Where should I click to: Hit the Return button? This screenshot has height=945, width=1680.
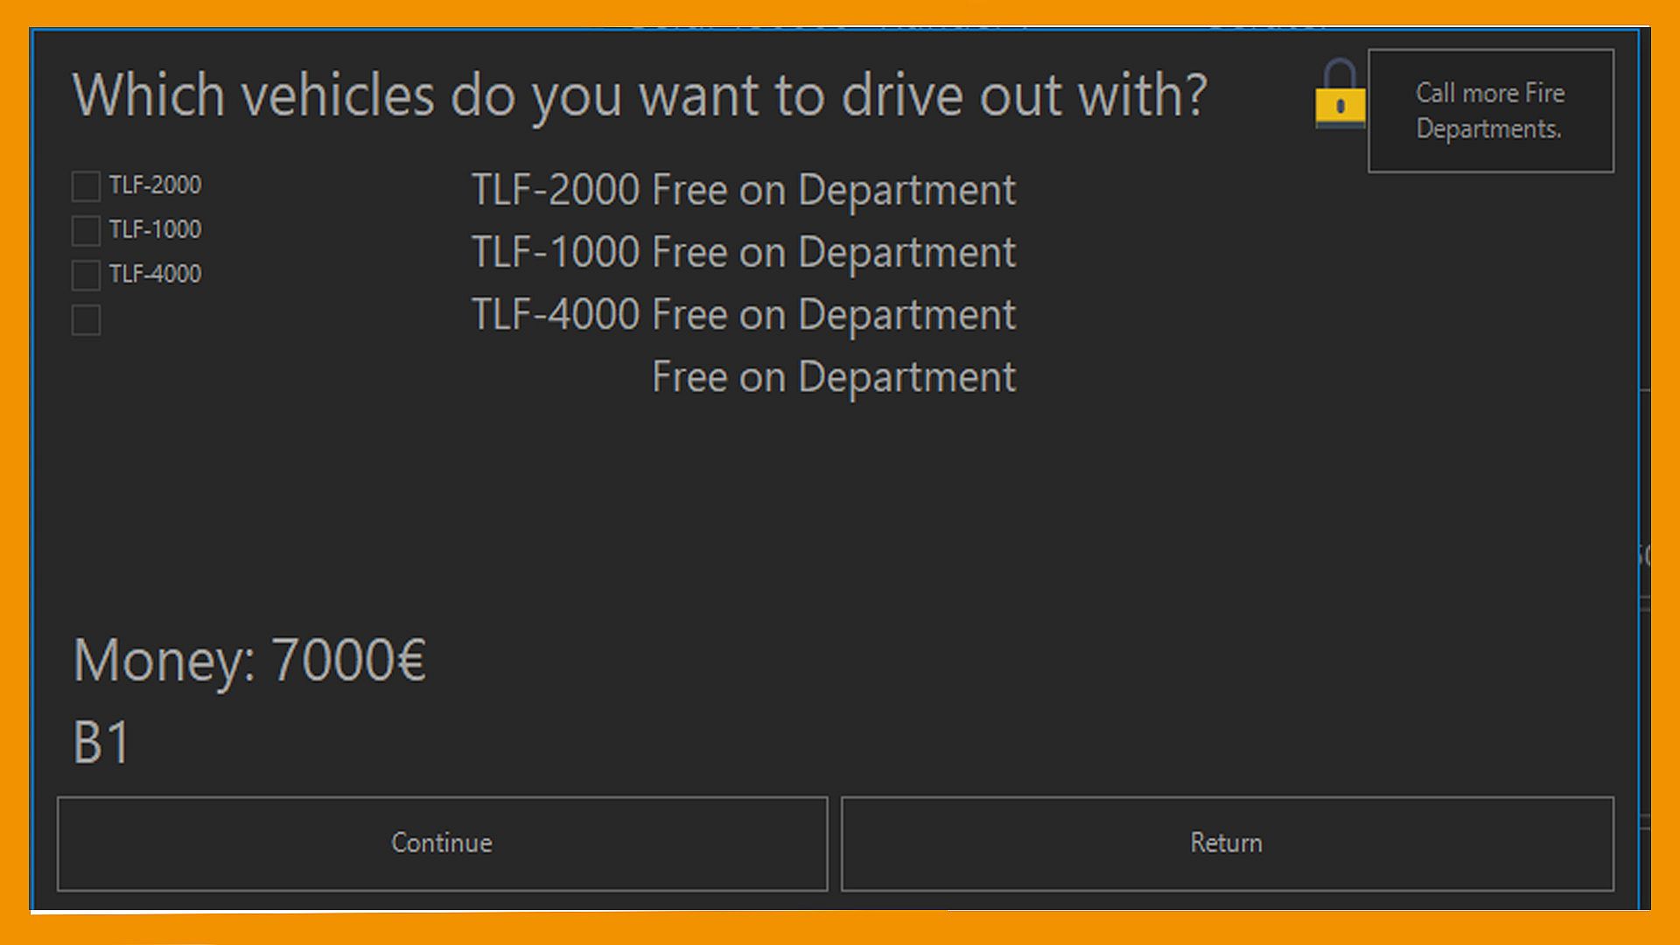[x=1227, y=843]
